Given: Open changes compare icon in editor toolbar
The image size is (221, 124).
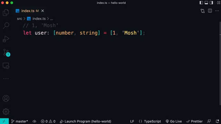Looking at the screenshot, I should point(203,11).
